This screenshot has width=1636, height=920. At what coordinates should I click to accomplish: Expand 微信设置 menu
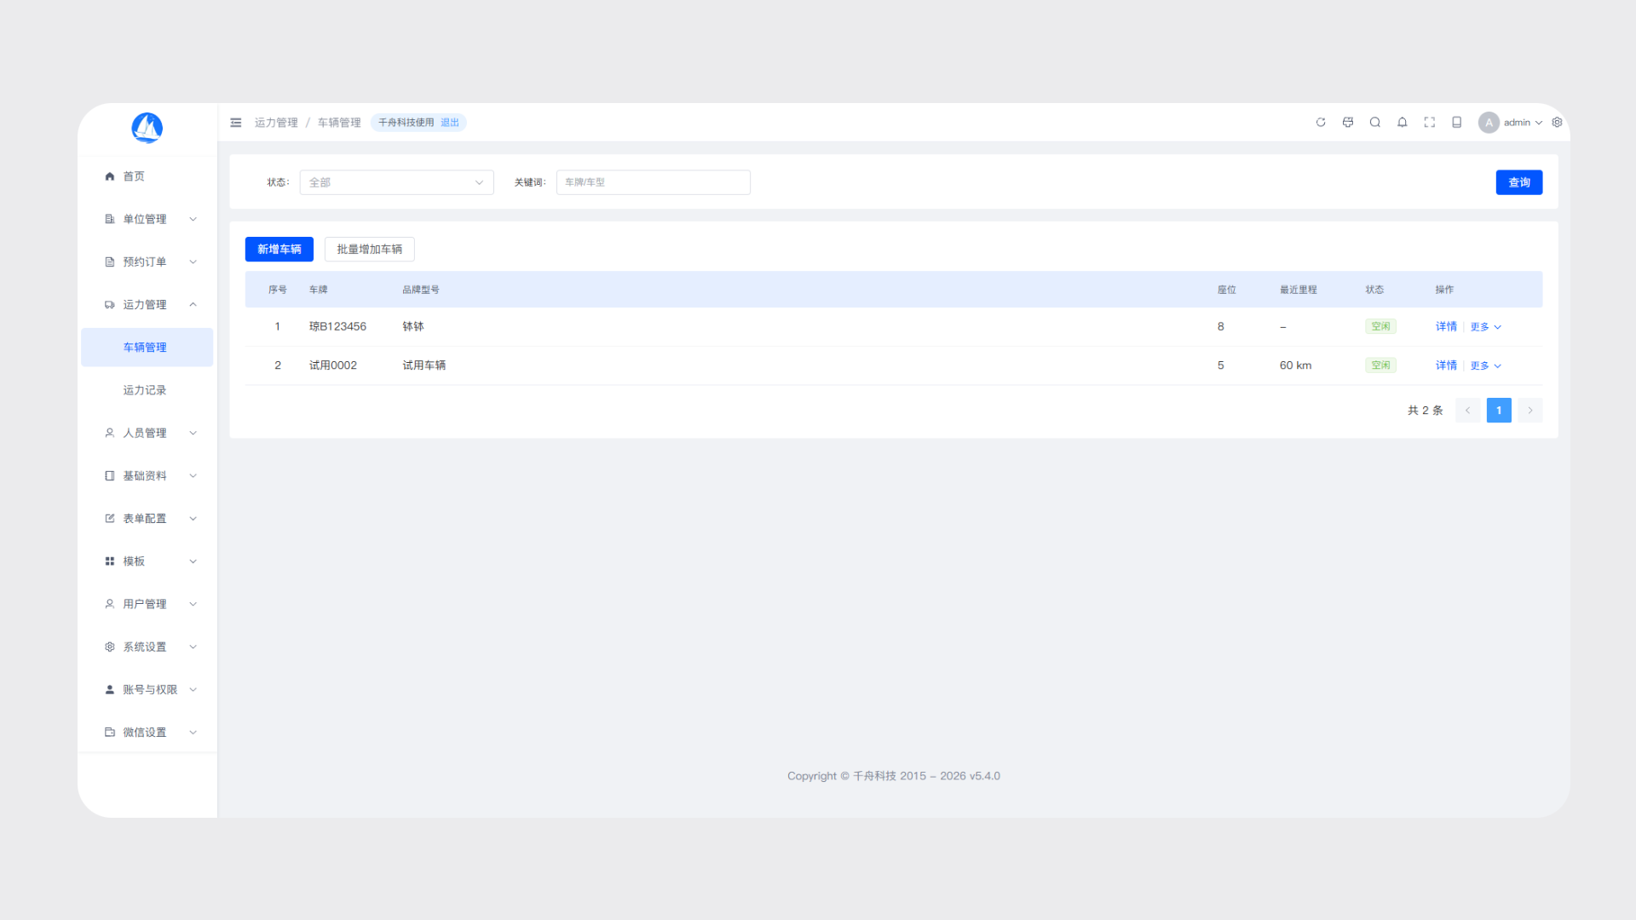(x=147, y=732)
